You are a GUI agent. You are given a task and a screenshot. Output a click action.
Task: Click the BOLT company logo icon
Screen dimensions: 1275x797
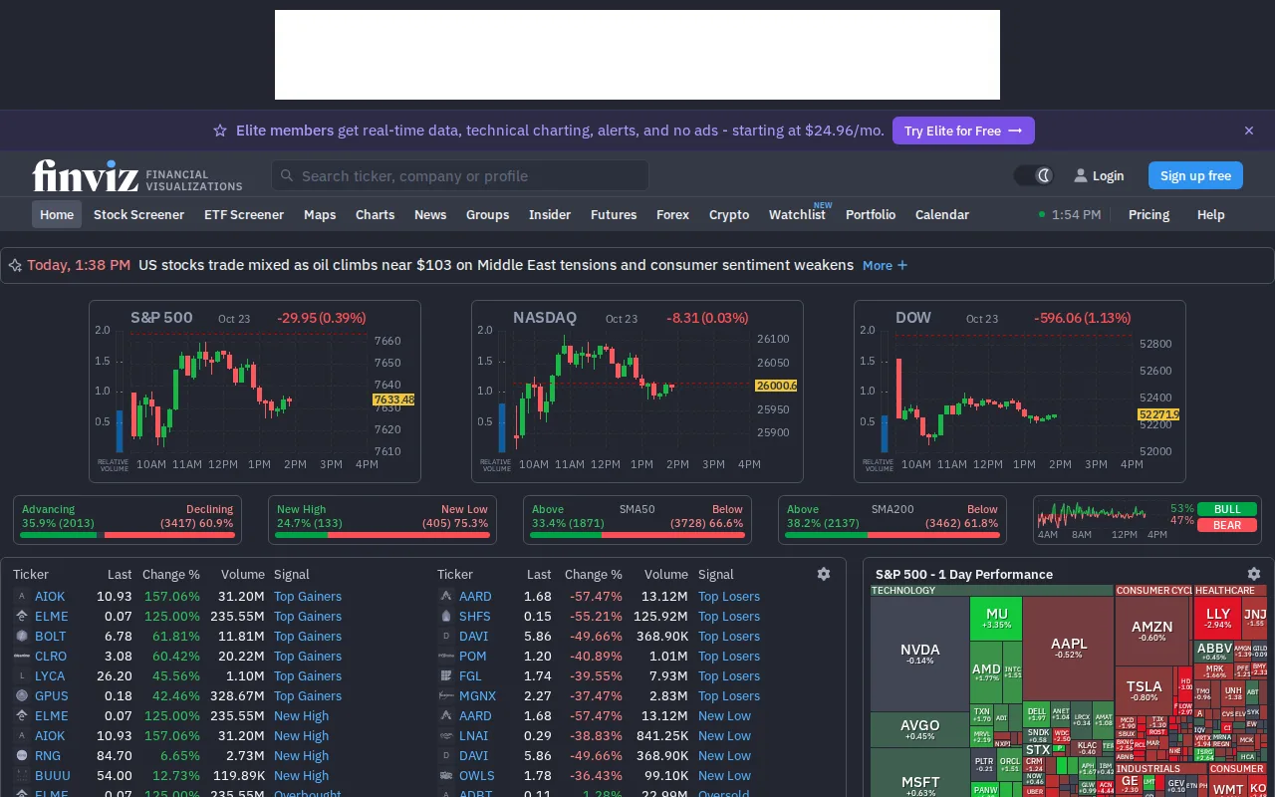click(22, 636)
